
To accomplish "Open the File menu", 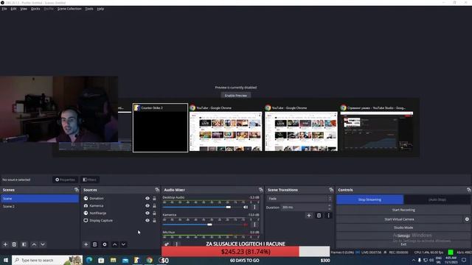I will coord(4,9).
